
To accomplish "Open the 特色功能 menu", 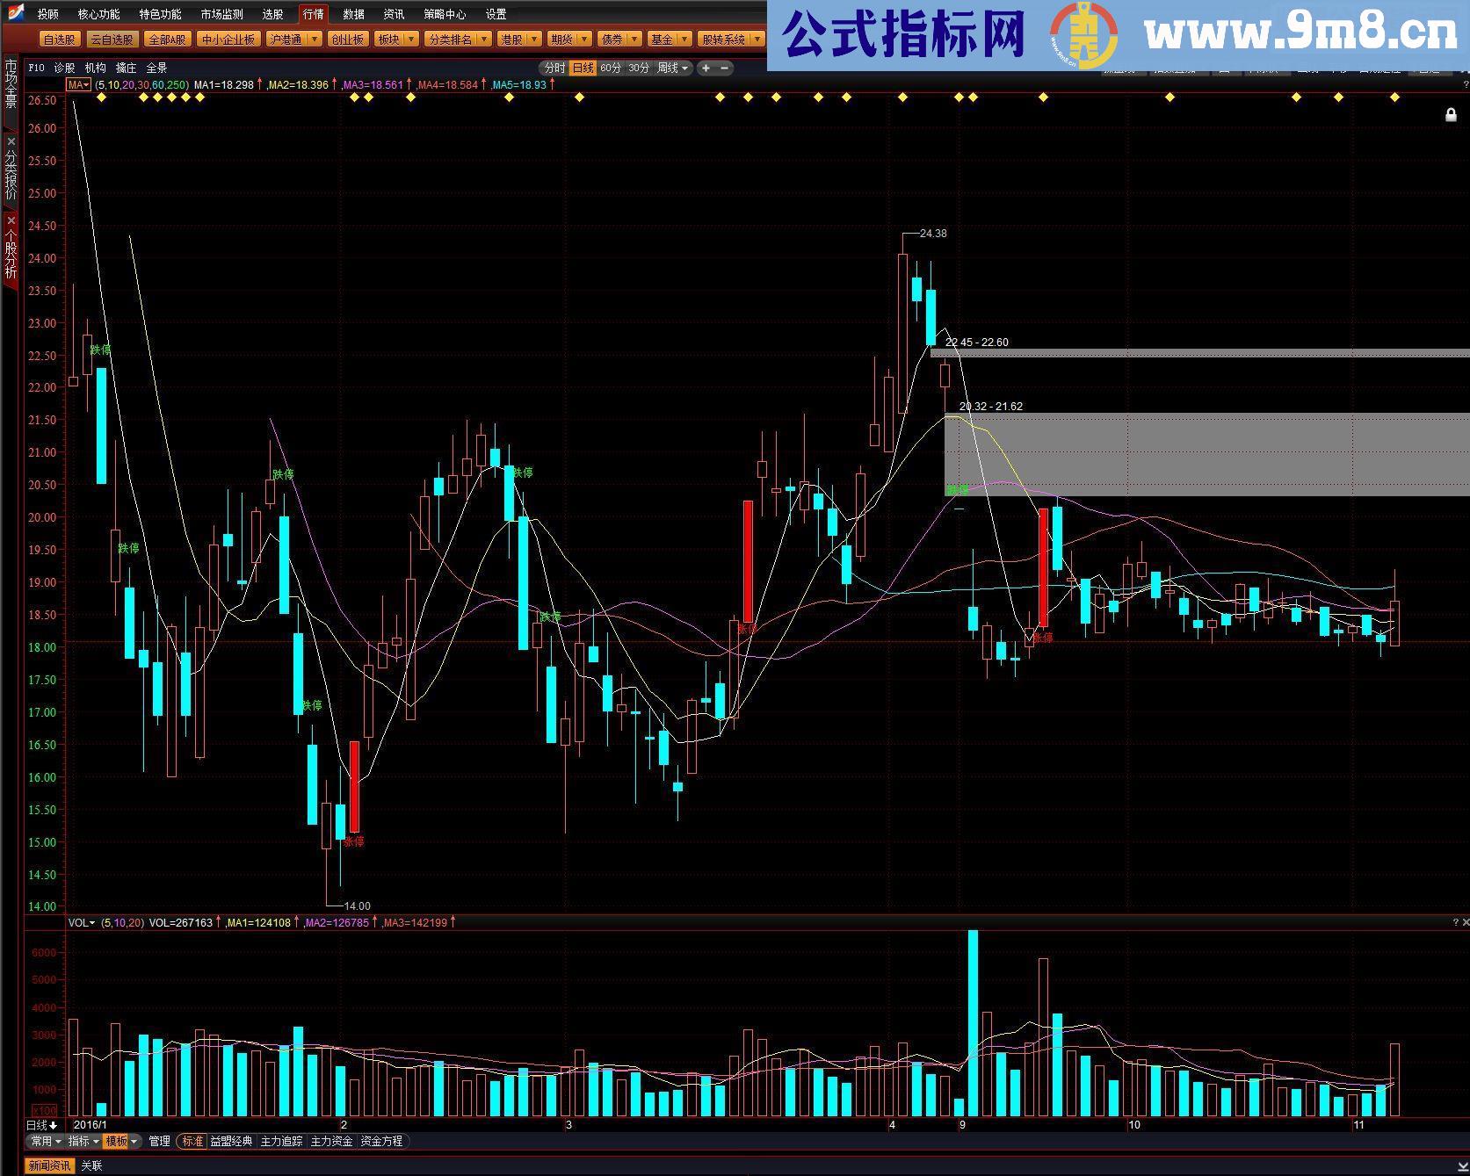I will pyautogui.click(x=160, y=14).
